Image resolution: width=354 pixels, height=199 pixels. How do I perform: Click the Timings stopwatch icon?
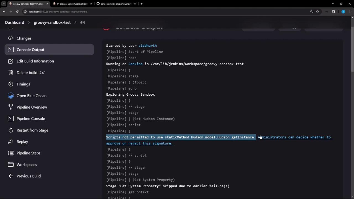pyautogui.click(x=11, y=84)
